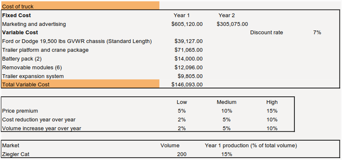Click the orange 'Cost of truck' header cell

click(80, 6)
